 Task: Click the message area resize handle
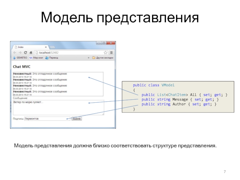[x=103, y=114]
